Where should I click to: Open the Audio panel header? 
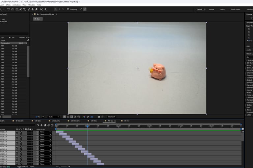click(x=249, y=50)
